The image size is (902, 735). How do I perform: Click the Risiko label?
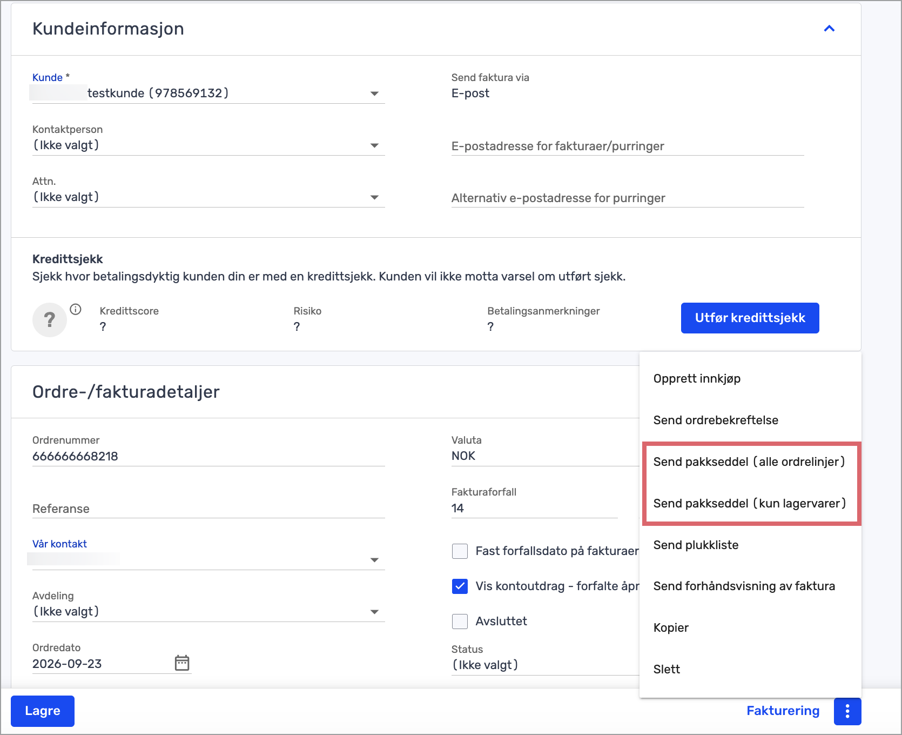(x=307, y=311)
